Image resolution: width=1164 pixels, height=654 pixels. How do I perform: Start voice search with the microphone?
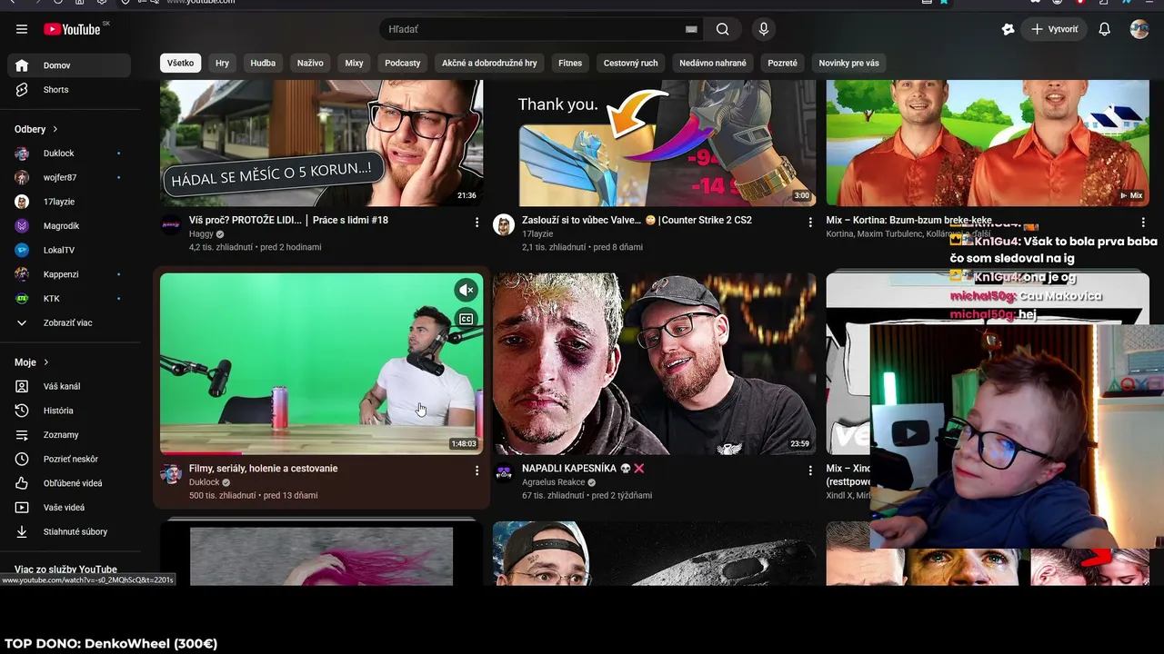click(764, 29)
